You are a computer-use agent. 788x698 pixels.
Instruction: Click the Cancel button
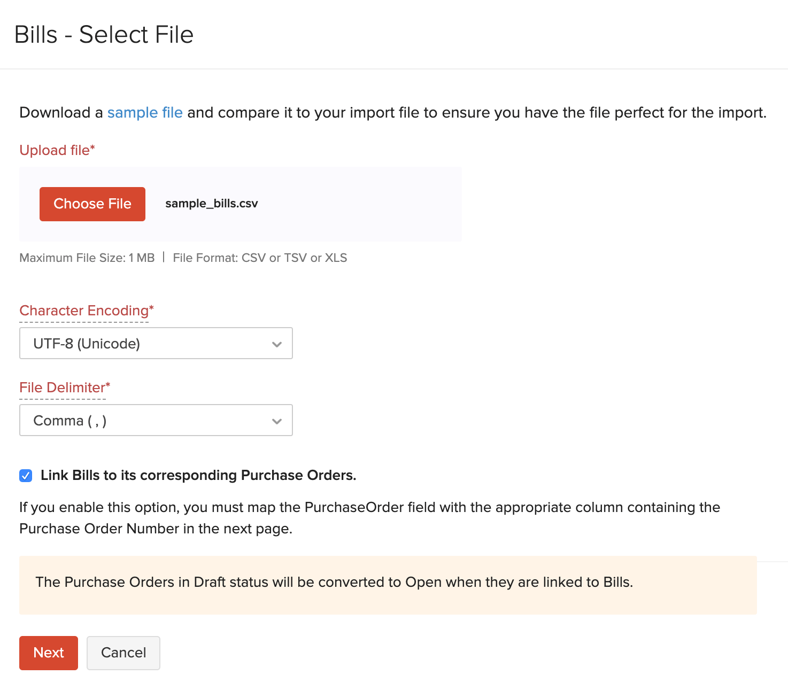[123, 653]
